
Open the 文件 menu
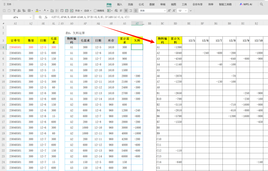(x=7, y=4)
